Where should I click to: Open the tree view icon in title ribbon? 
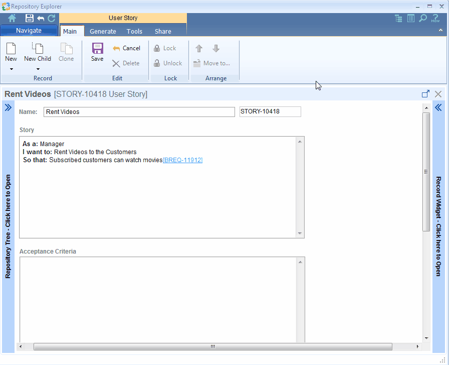click(398, 19)
